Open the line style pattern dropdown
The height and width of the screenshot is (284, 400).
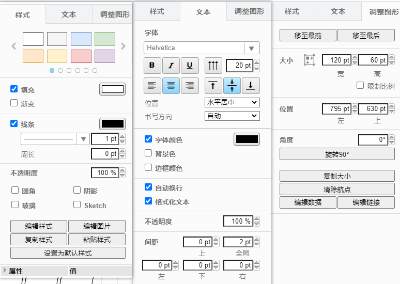55,139
